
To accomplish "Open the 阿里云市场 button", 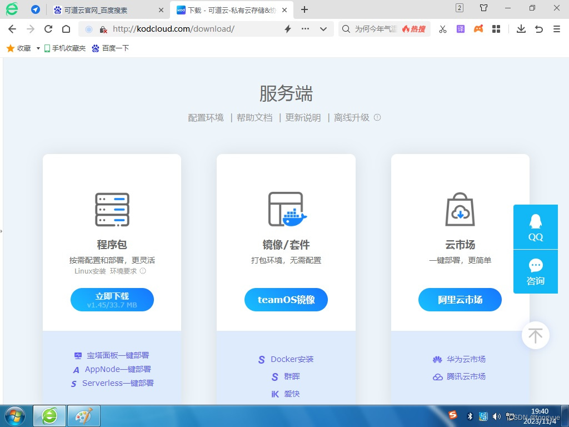I will pyautogui.click(x=460, y=299).
